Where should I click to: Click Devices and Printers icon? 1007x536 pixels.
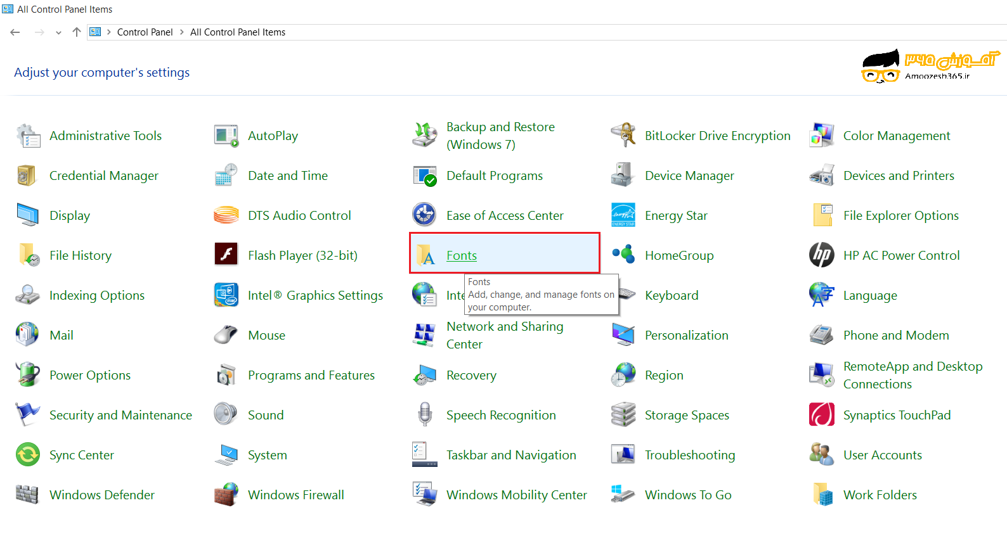[x=822, y=175]
